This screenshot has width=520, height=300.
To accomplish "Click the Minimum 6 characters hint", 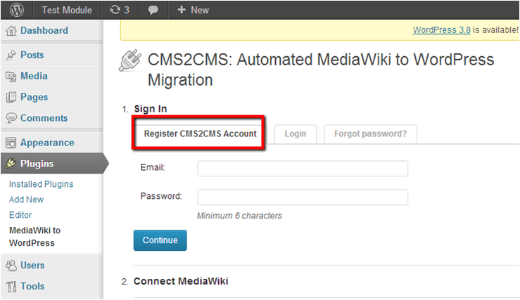I will [x=239, y=216].
